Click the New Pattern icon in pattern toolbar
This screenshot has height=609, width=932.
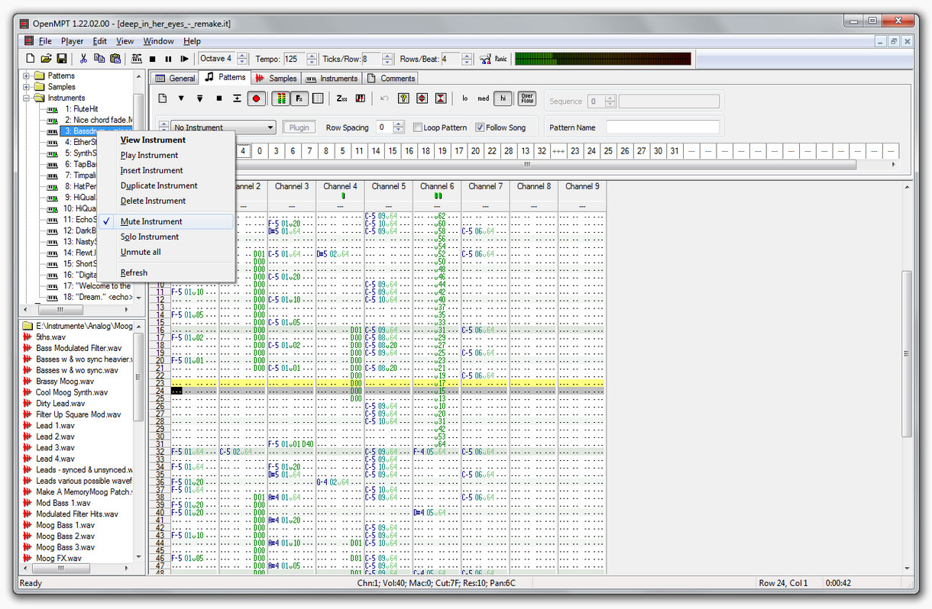[162, 98]
